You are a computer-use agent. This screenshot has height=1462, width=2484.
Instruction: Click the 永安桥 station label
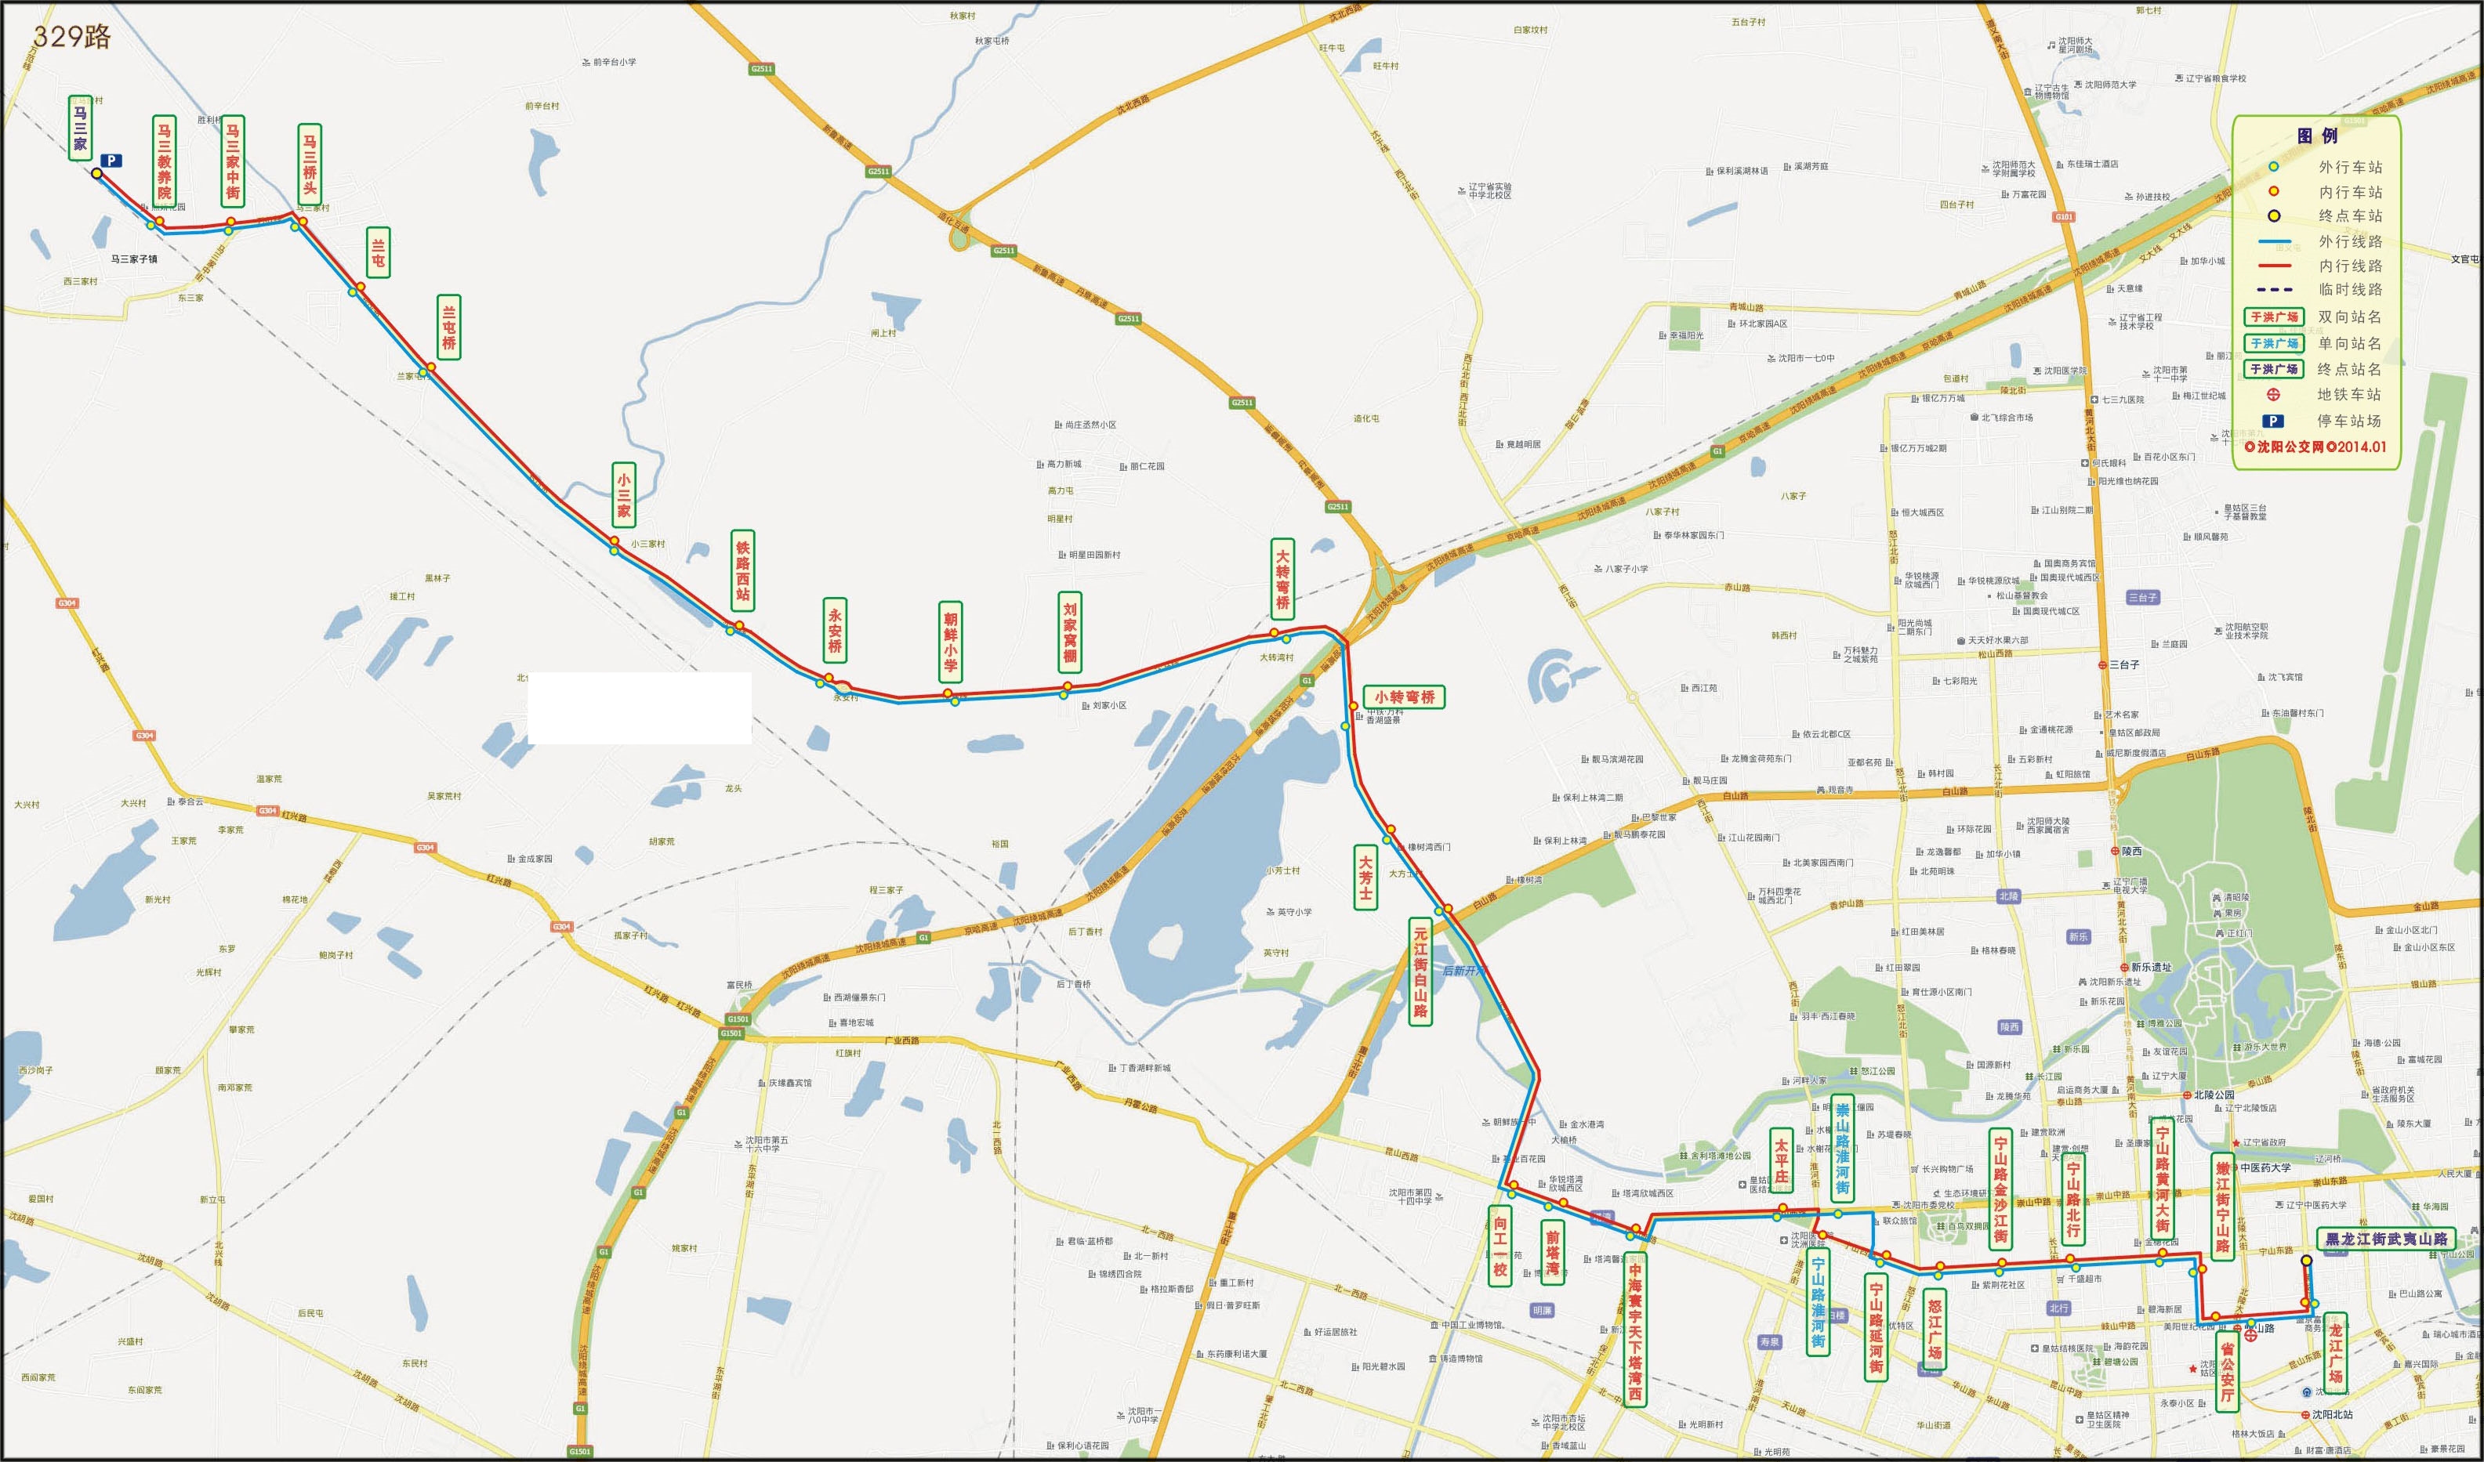pos(835,629)
